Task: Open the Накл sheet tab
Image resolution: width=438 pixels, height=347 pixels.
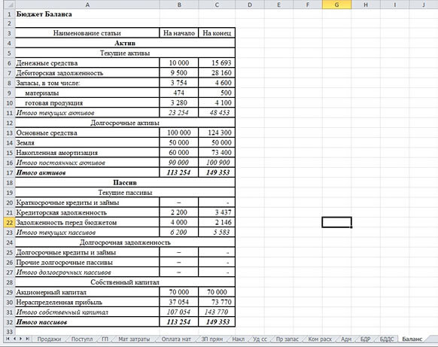Action: 239,339
